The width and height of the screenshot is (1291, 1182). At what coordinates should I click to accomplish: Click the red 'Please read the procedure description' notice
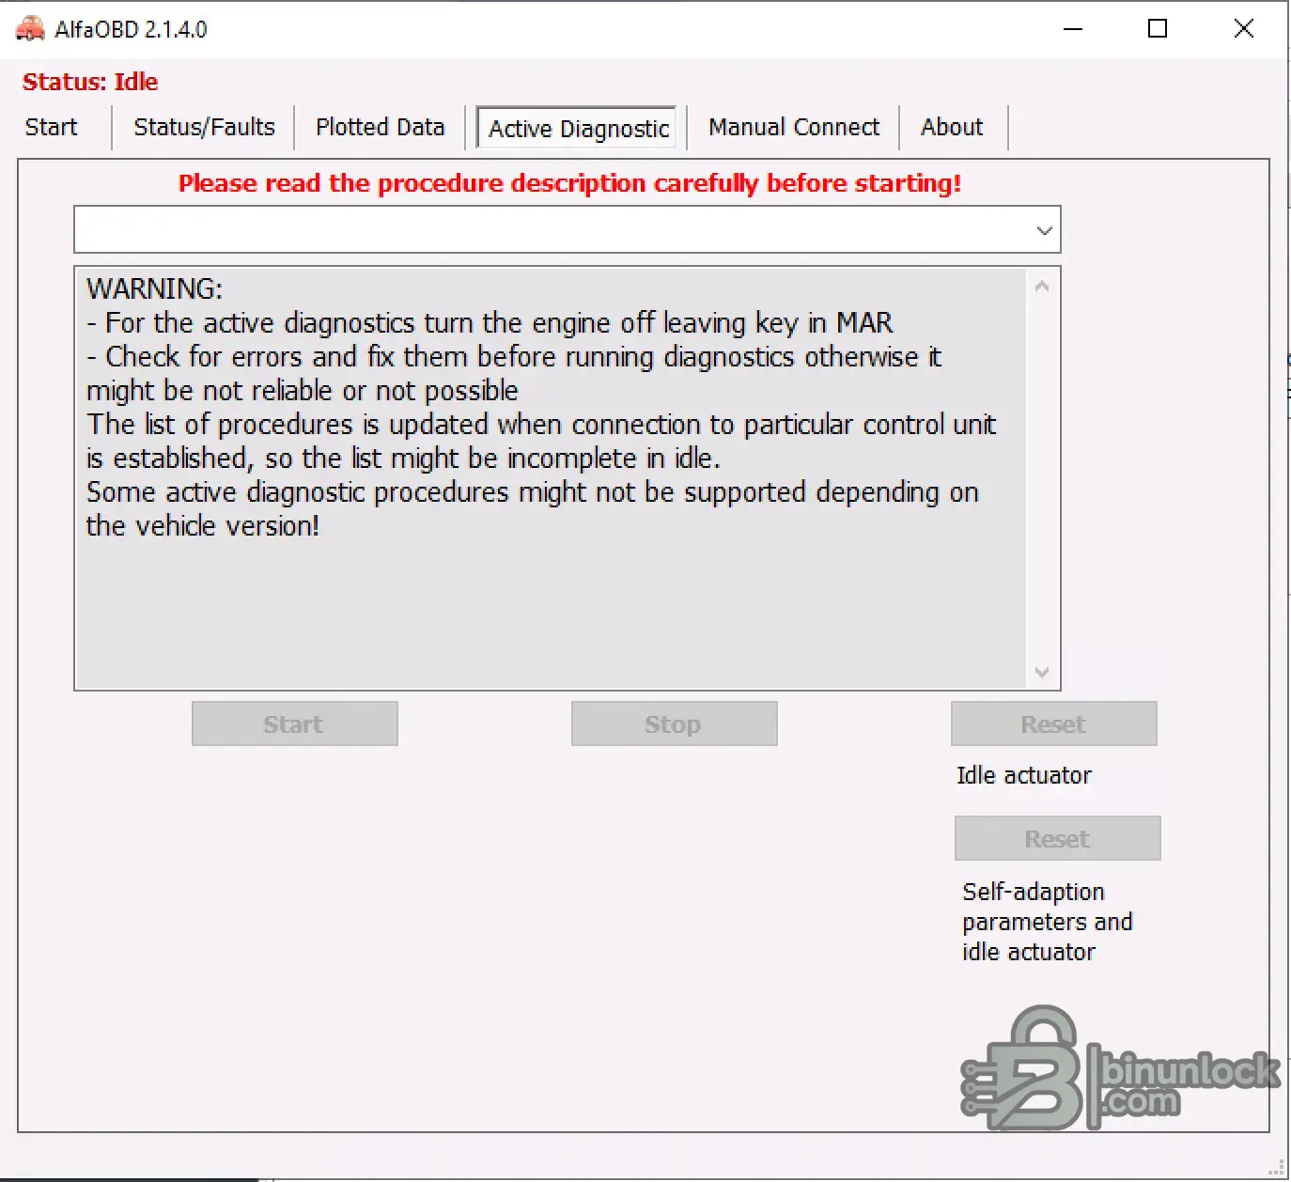(569, 183)
